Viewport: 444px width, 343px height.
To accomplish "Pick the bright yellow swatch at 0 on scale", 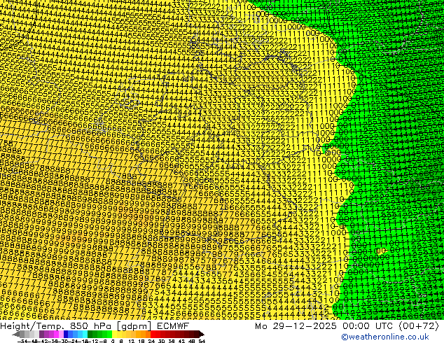I will coord(114,335).
